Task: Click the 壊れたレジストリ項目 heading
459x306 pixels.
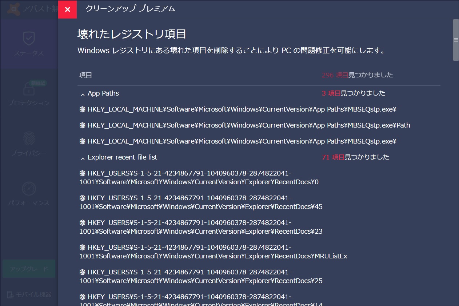Action: tap(132, 34)
